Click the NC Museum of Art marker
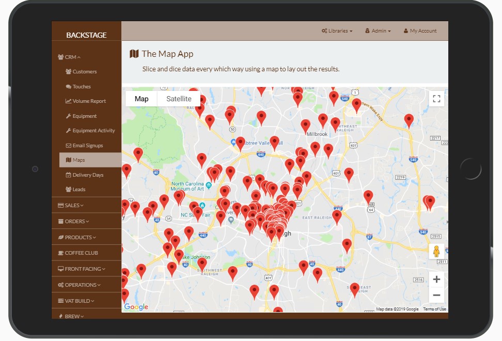The image size is (502, 341). coord(209,185)
